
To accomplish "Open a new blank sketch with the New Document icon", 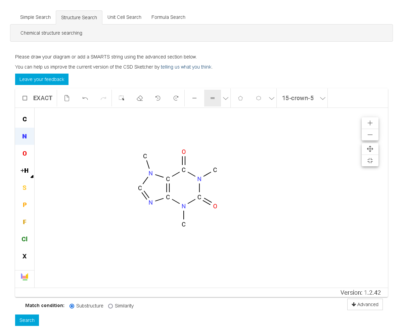I will tap(67, 98).
